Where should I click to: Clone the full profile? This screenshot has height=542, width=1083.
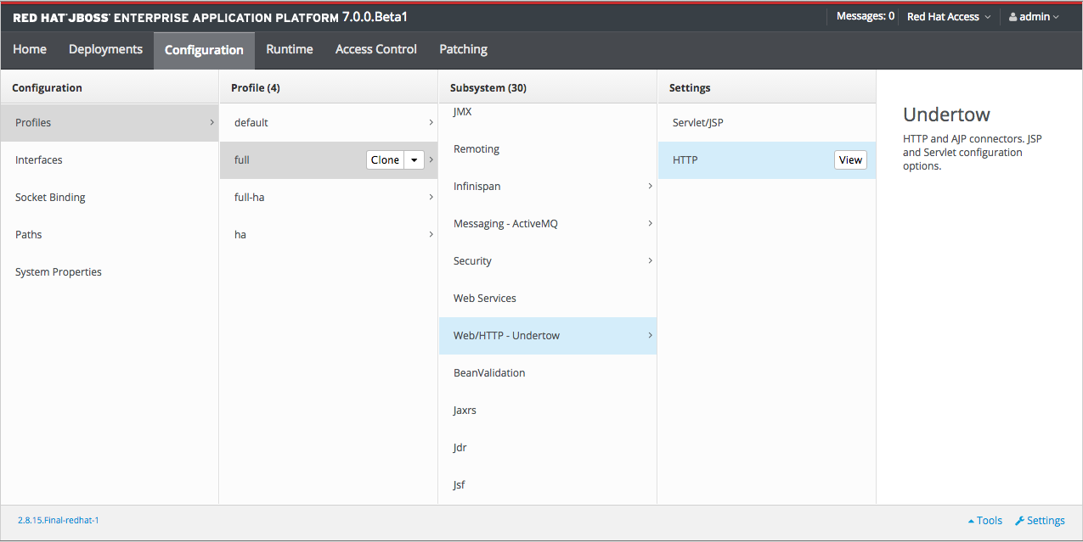(x=385, y=160)
